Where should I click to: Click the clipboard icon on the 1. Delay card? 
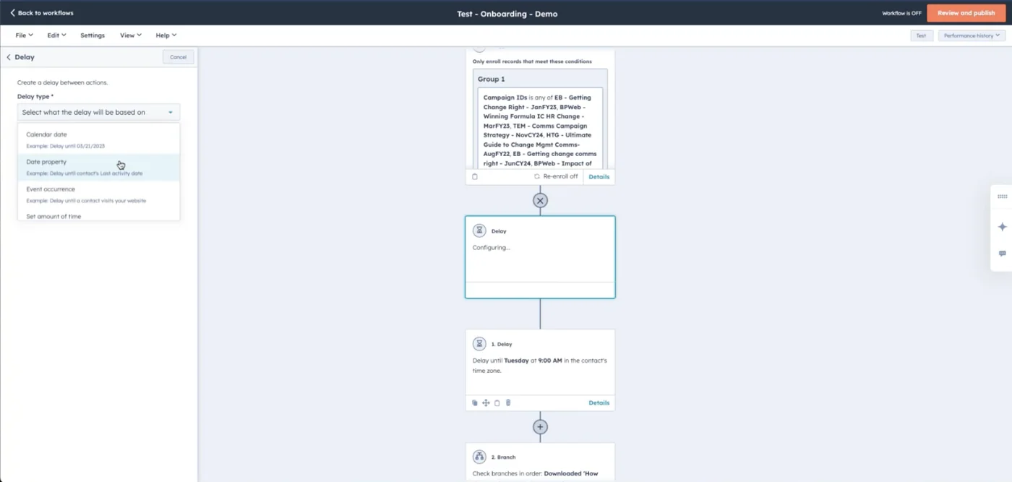tap(497, 403)
